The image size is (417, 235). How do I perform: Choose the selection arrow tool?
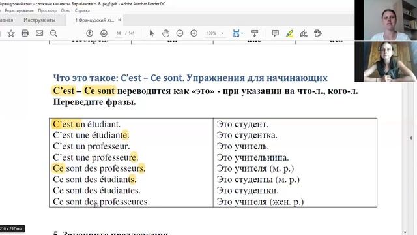[x=152, y=33]
